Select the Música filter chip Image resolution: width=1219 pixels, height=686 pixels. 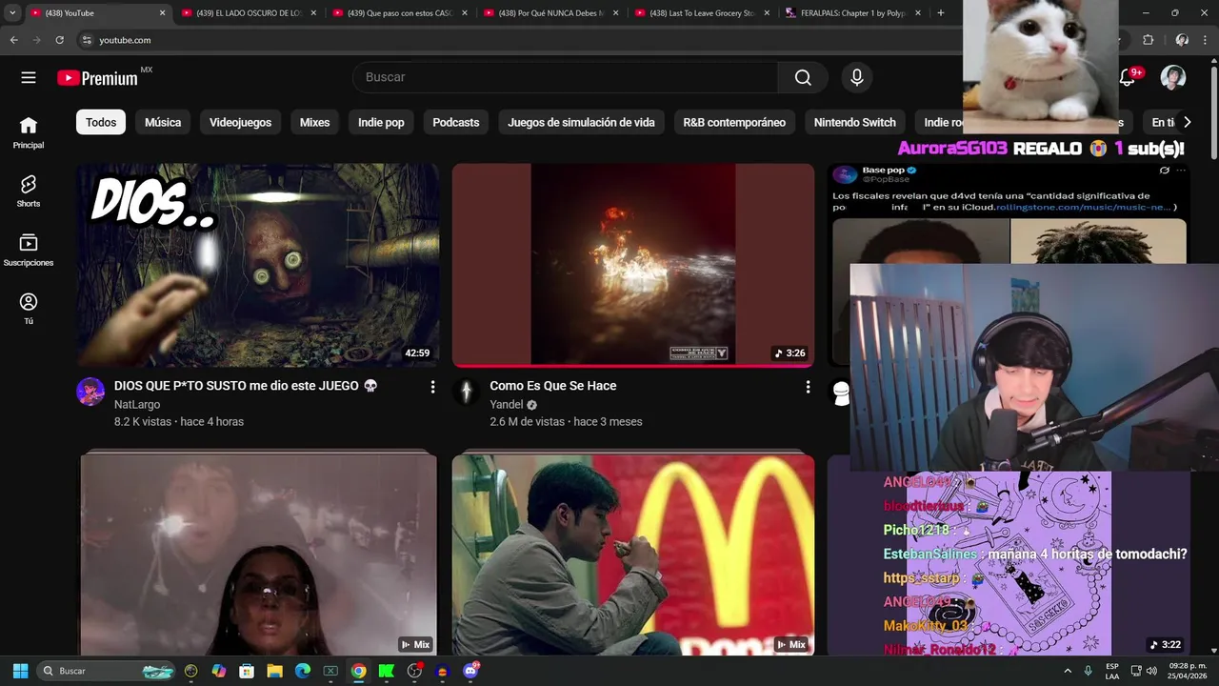click(163, 122)
